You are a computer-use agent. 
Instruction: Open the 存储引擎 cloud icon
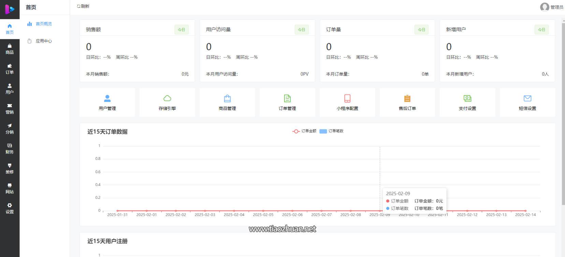(167, 99)
